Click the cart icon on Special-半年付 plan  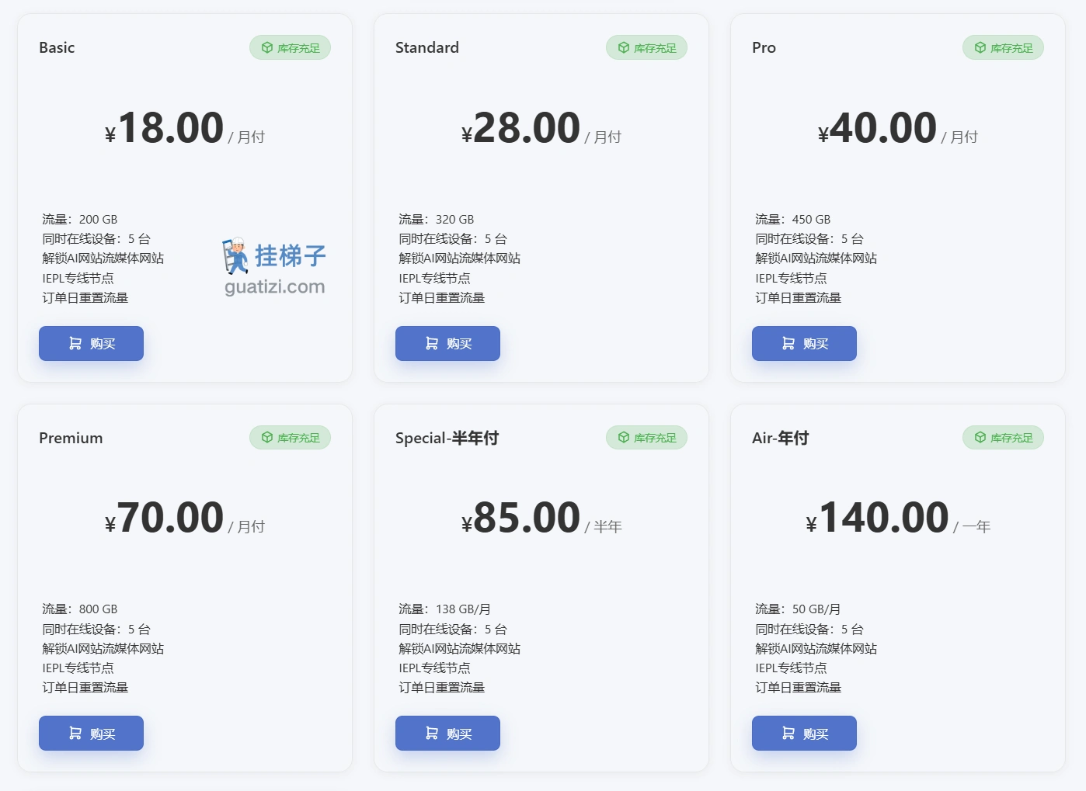point(432,733)
